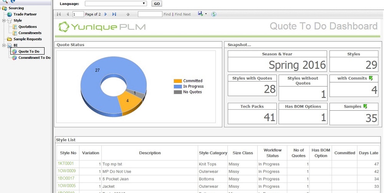Click the Committed orange legend swatch
The height and width of the screenshot is (193, 384).
point(178,81)
